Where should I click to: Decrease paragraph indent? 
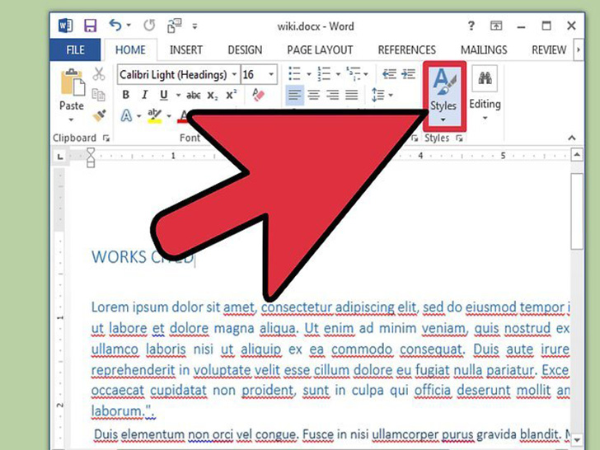click(x=389, y=73)
